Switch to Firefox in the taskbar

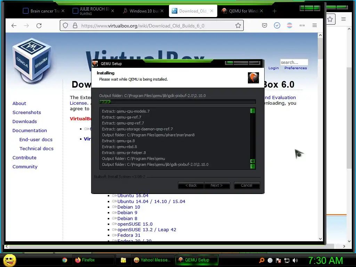[93, 260]
